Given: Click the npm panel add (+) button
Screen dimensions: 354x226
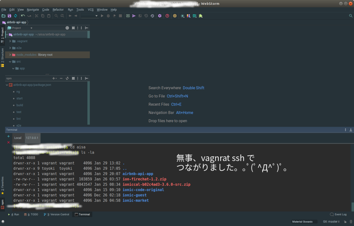Looking at the screenshot, I should (x=54, y=78).
